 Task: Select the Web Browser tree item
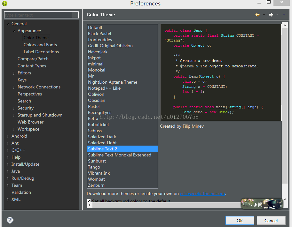[30, 122]
